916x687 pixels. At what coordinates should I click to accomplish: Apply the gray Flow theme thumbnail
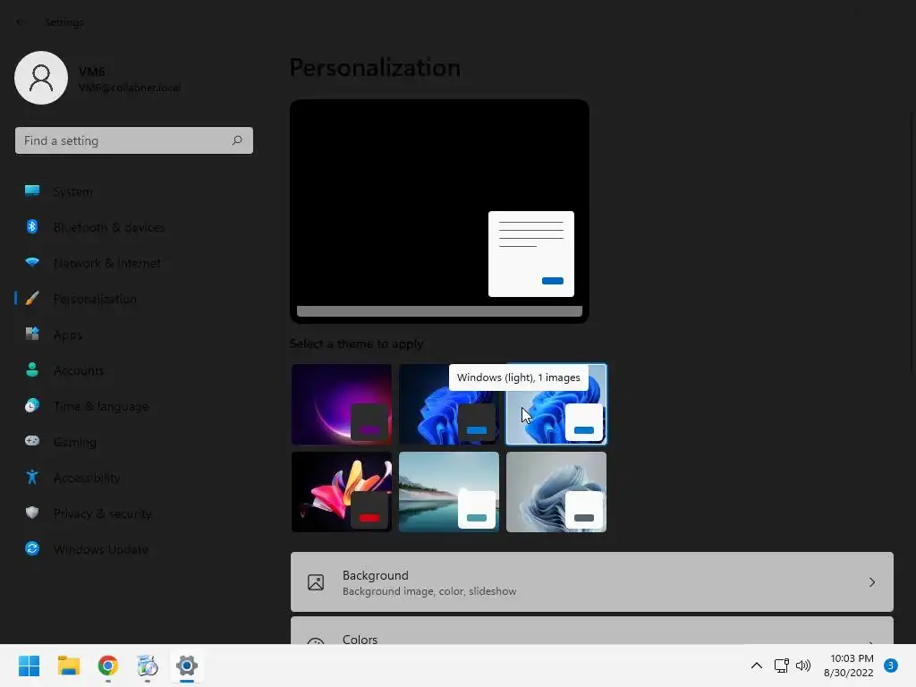point(556,492)
